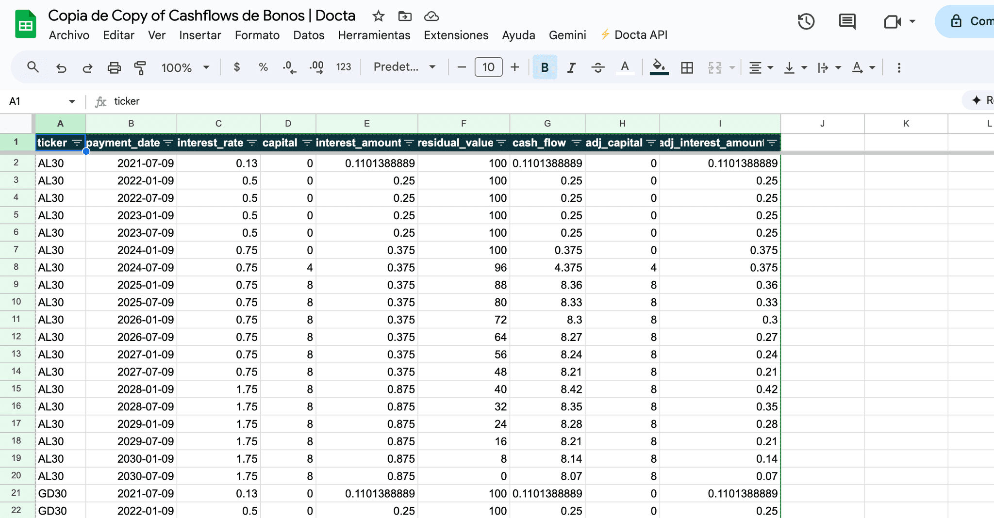This screenshot has width=994, height=518.
Task: Open the fill color paint bucket
Action: pos(659,67)
